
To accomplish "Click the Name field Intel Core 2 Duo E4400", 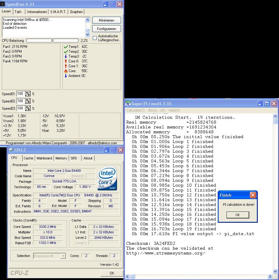I will pyautogui.click(x=64, y=171).
